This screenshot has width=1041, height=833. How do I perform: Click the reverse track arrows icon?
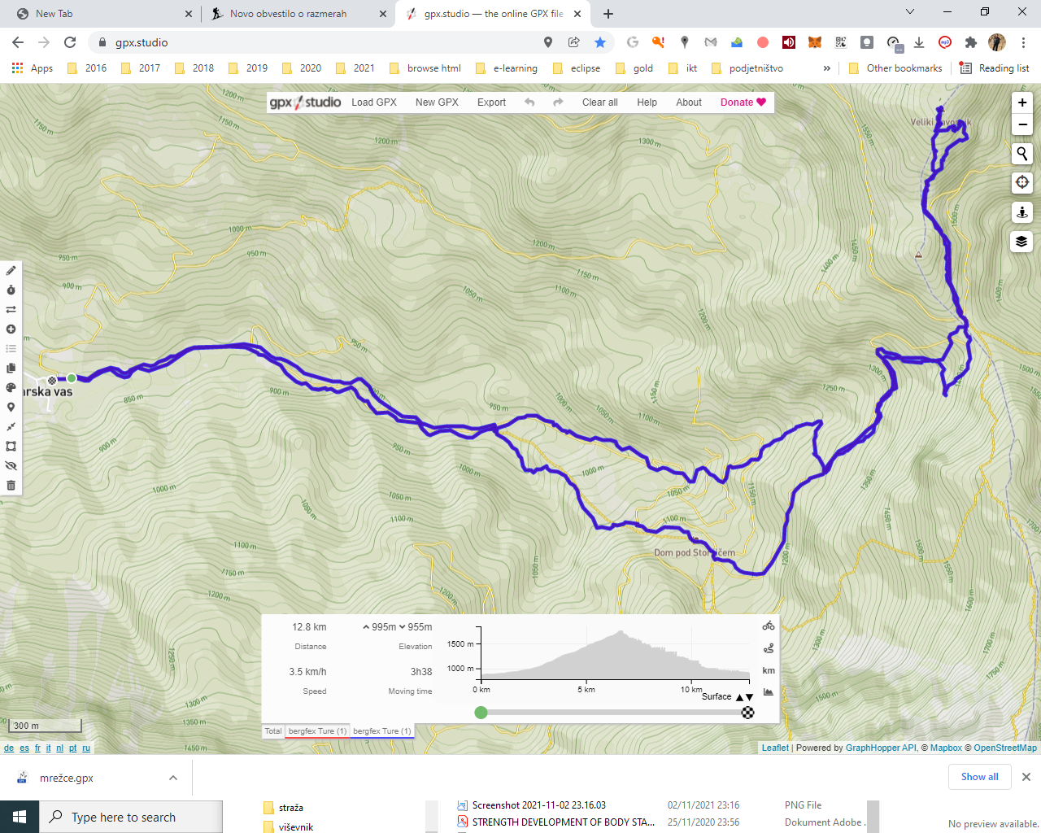(x=11, y=310)
